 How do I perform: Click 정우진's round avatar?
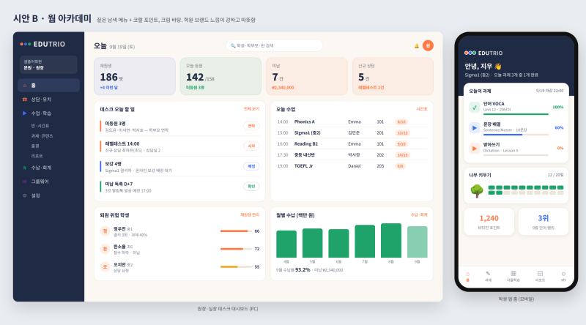[x=105, y=231]
